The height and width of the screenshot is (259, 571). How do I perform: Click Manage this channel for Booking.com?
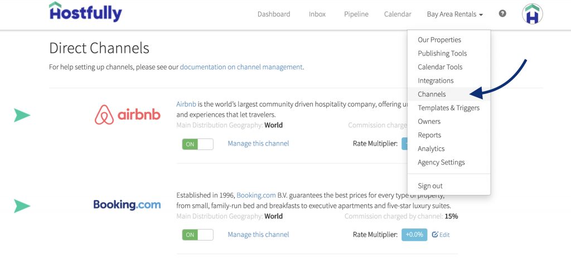(x=258, y=235)
